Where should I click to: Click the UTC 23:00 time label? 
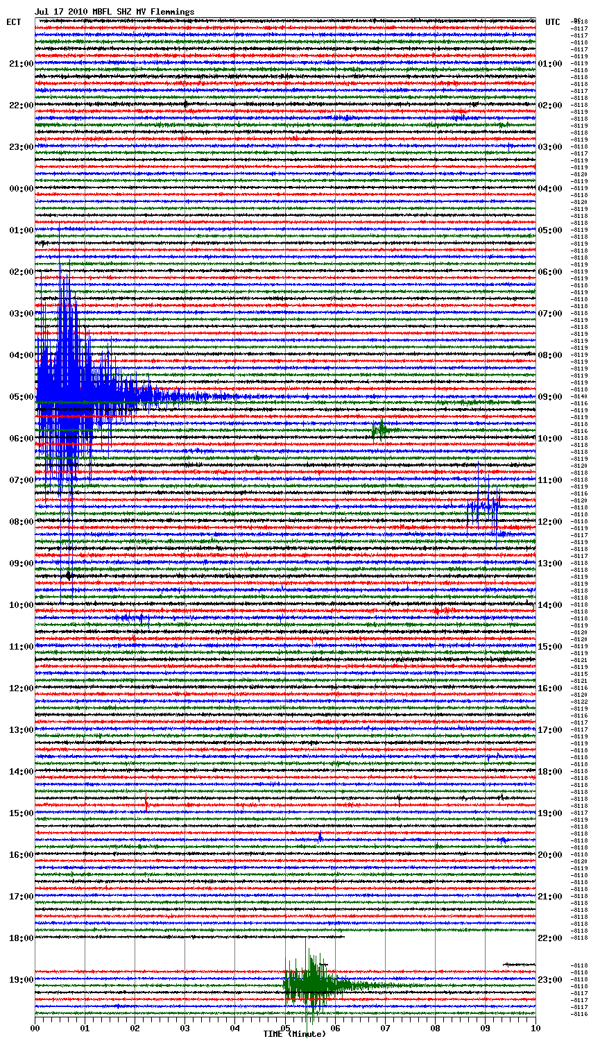coord(549,980)
